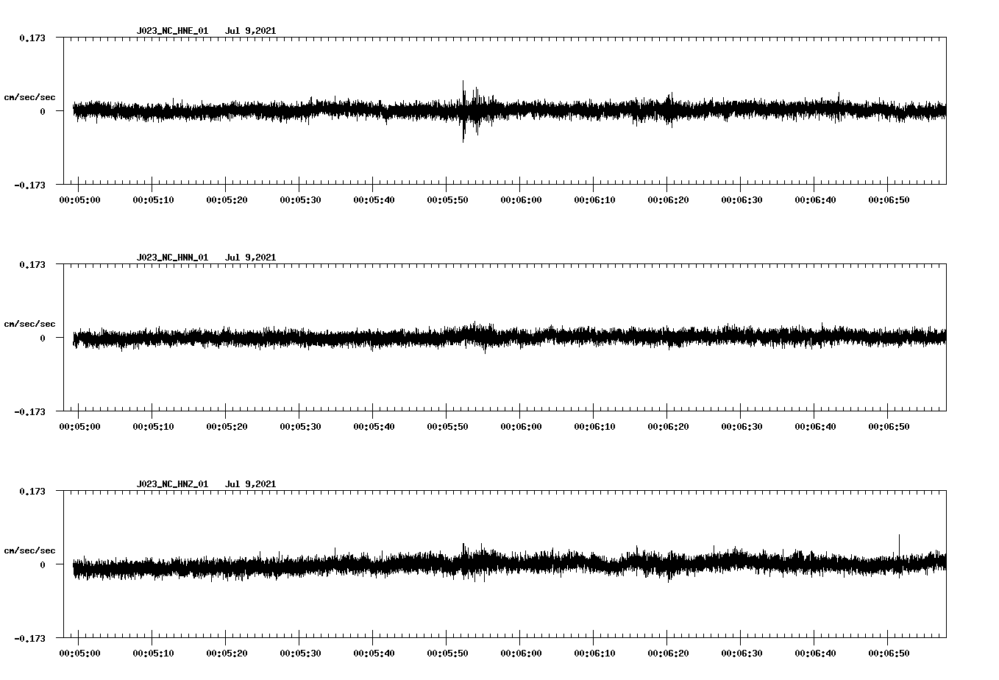Click the J023_NC_HNE_01 trace label

click(x=171, y=31)
